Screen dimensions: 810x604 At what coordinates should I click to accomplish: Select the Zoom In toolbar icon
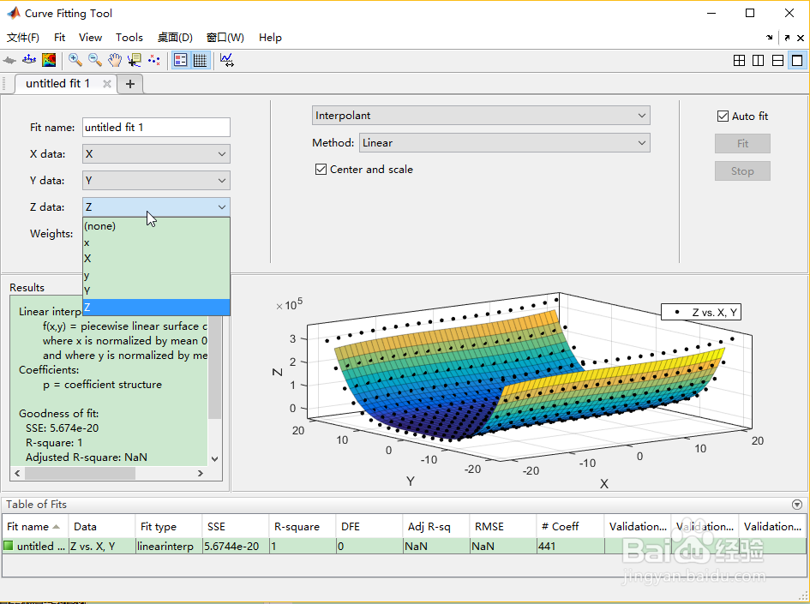tap(75, 60)
